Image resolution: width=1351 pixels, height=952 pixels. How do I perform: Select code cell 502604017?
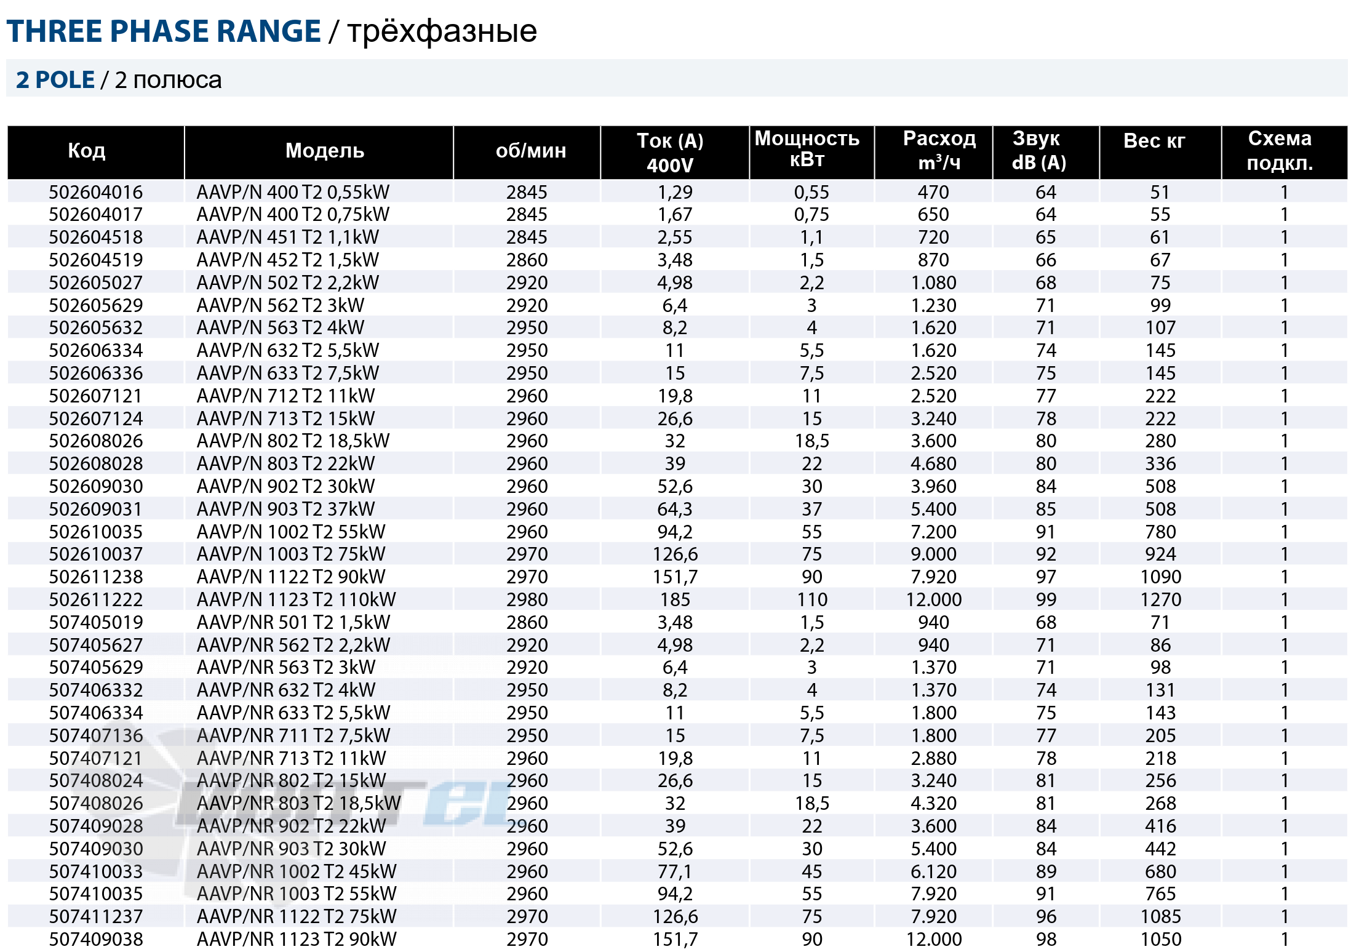[x=96, y=215]
